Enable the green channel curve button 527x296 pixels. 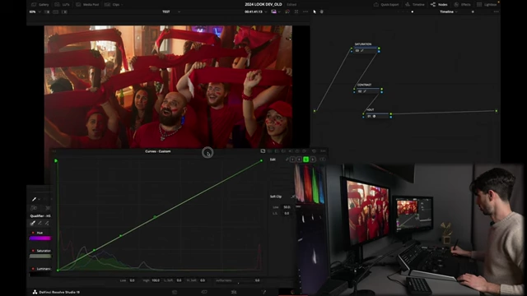tap(305, 160)
